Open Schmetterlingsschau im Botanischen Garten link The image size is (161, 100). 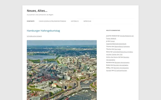click(120, 53)
